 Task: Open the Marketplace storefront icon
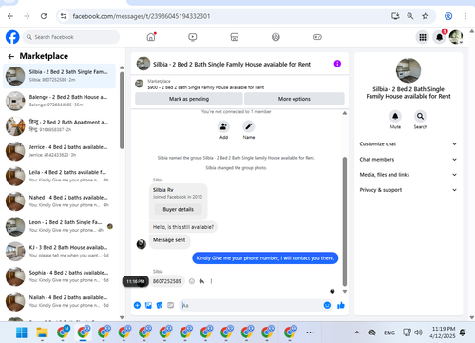click(235, 37)
